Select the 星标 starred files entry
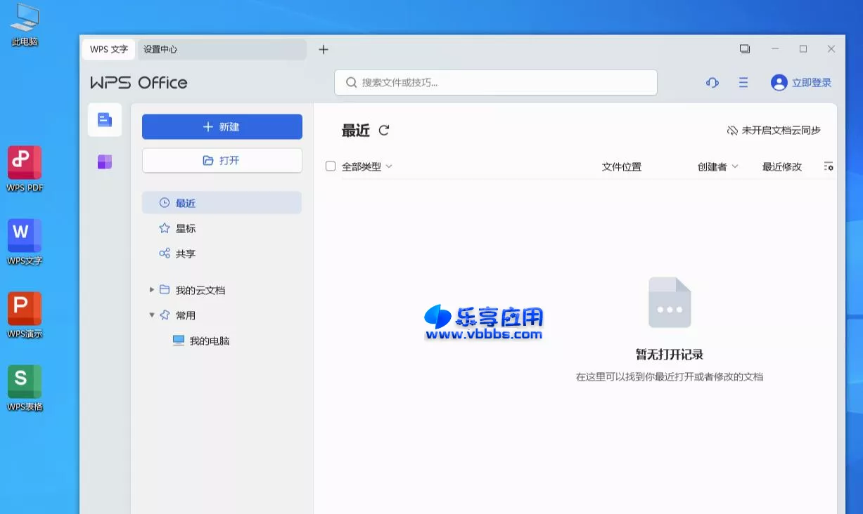This screenshot has width=863, height=514. 186,228
